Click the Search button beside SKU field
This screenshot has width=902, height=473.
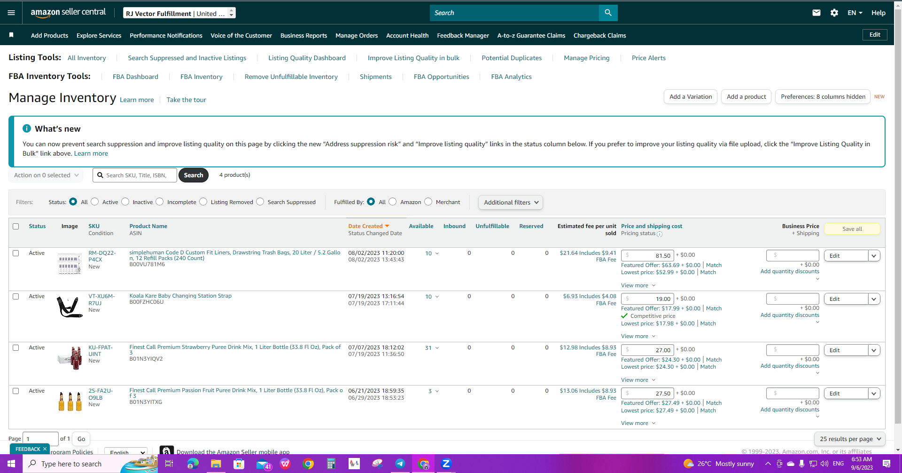194,175
